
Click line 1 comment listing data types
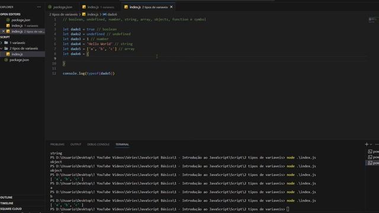[x=134, y=20]
